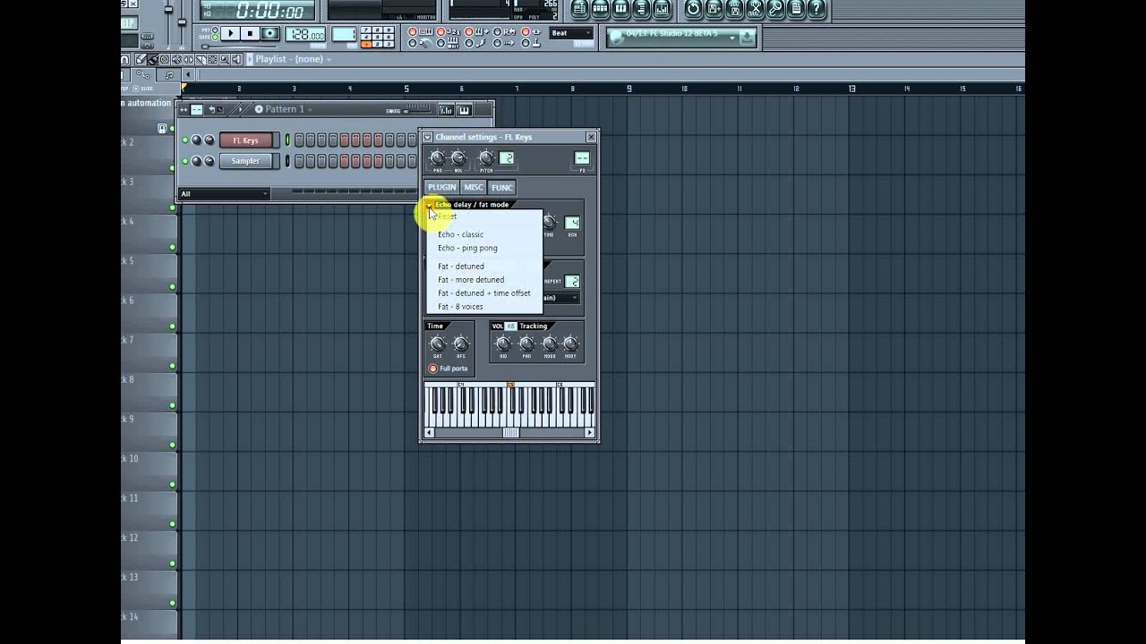Click the piano keyboard scroll right arrow
1146x644 pixels.
[x=590, y=433]
